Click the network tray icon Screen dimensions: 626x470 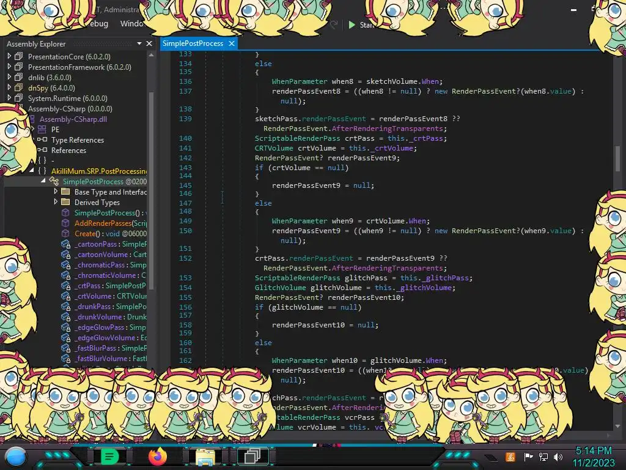pos(543,457)
